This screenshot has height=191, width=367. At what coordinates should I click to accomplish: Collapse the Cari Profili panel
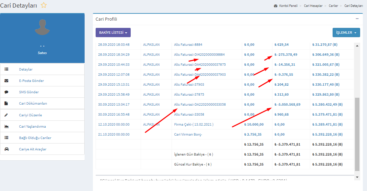(357, 19)
